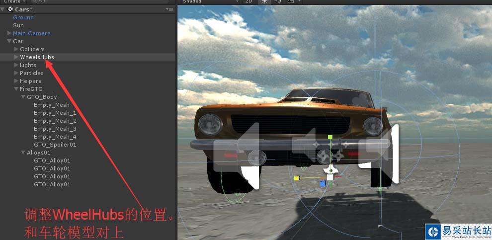Collapse the Car object arrow
Image resolution: width=492 pixels, height=240 pixels.
tap(9, 41)
